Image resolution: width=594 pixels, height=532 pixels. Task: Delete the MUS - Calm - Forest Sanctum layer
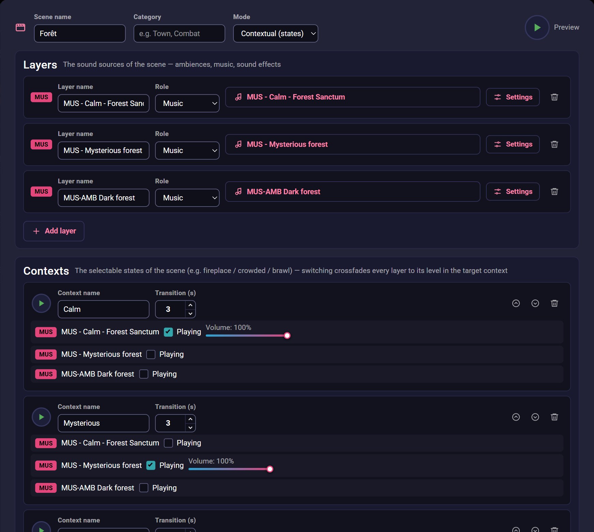(x=554, y=97)
